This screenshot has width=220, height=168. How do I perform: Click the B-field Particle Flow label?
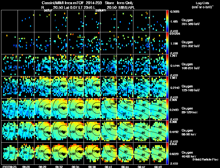tap(205, 159)
